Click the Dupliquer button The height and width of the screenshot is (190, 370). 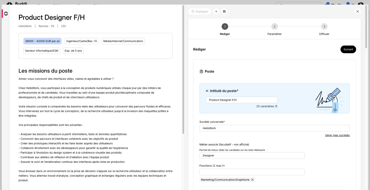[200, 11]
